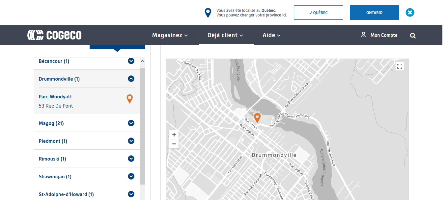Viewport: 448px width, 200px height.
Task: Expand the Rimouski (1) section
Action: tap(131, 159)
